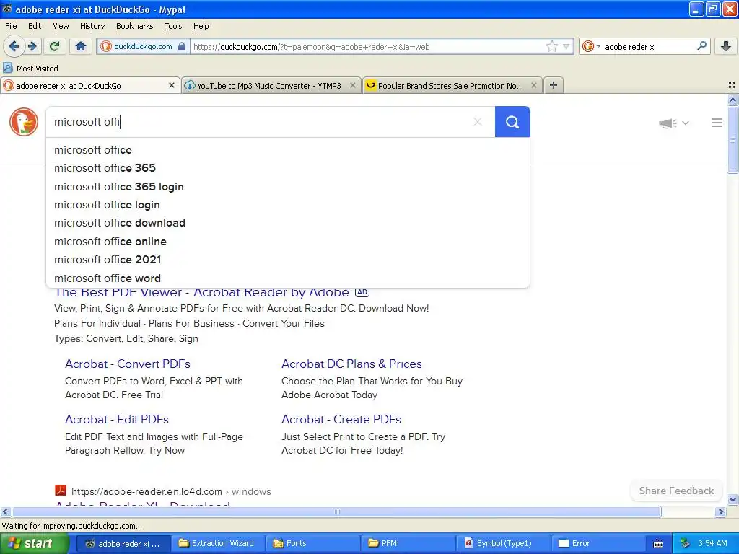Image resolution: width=739 pixels, height=554 pixels.
Task: Choose suggestion "microsoft office login"
Action: pos(287,205)
